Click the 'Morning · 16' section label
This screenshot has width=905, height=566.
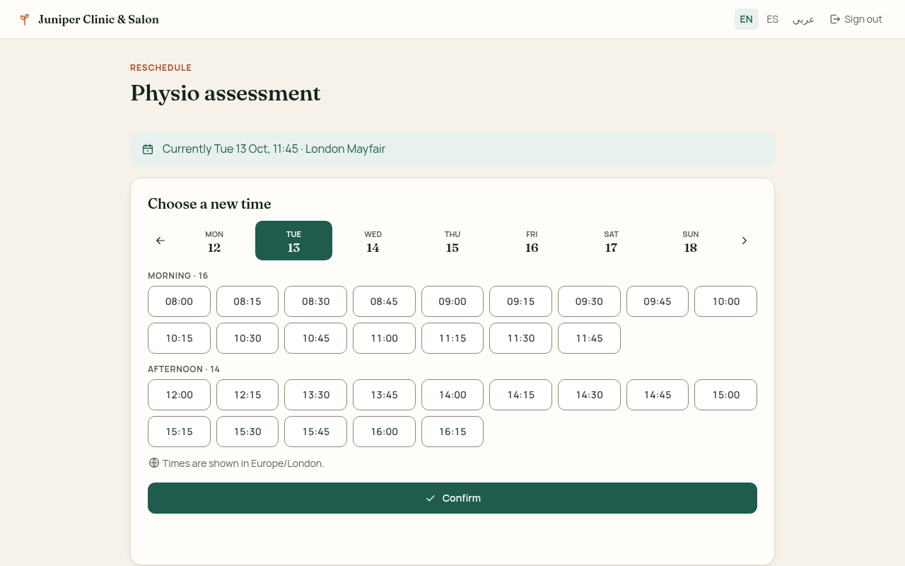[177, 276]
